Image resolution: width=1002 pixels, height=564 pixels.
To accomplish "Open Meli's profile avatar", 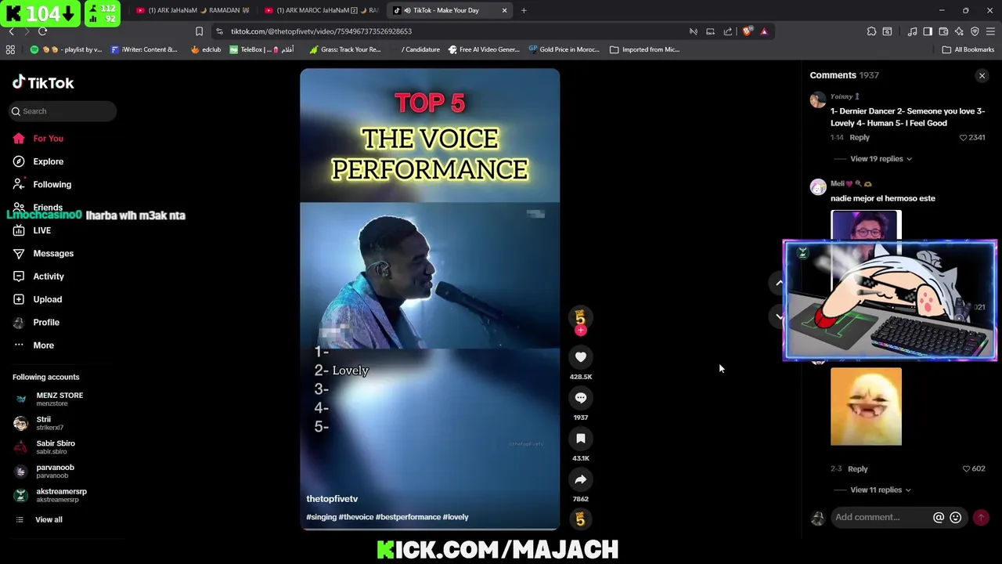I will tap(818, 186).
